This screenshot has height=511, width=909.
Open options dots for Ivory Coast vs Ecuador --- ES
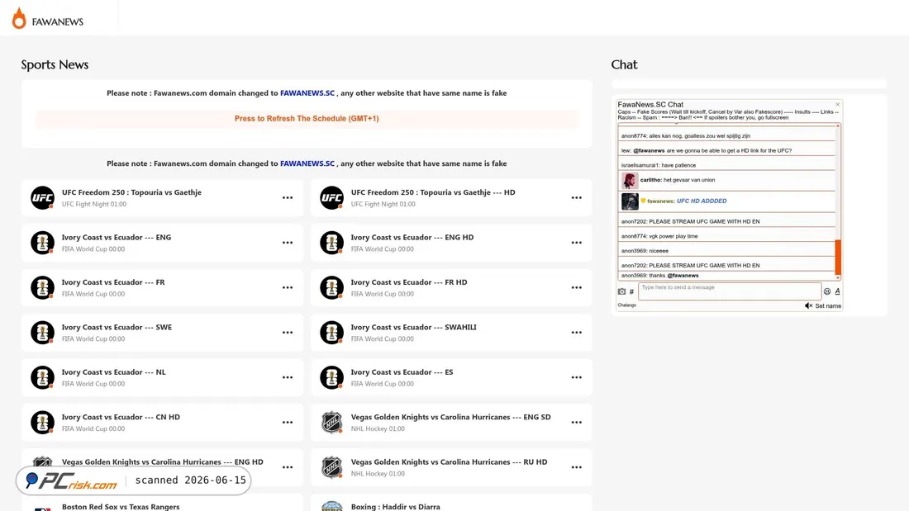click(576, 377)
